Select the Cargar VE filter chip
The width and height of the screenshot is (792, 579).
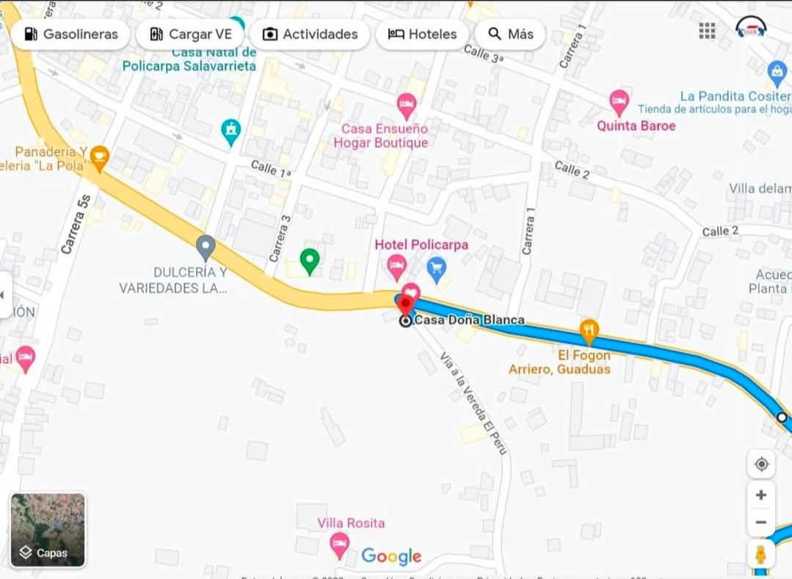pos(190,34)
